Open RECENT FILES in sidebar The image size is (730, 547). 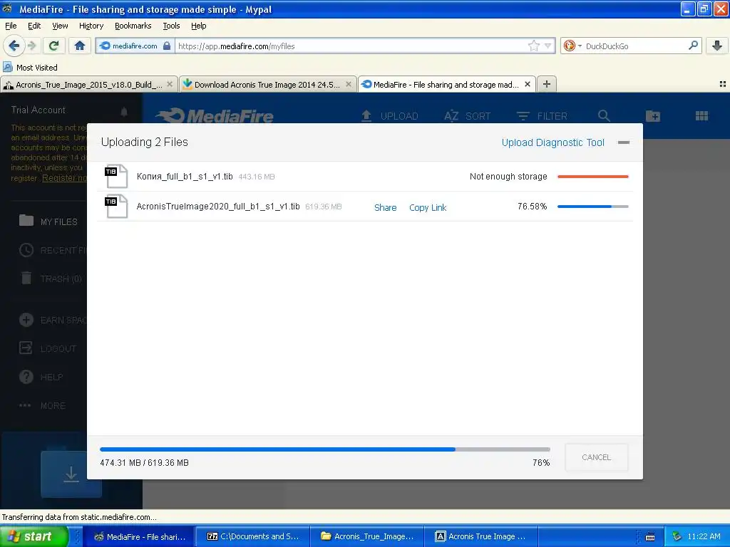tap(53, 250)
